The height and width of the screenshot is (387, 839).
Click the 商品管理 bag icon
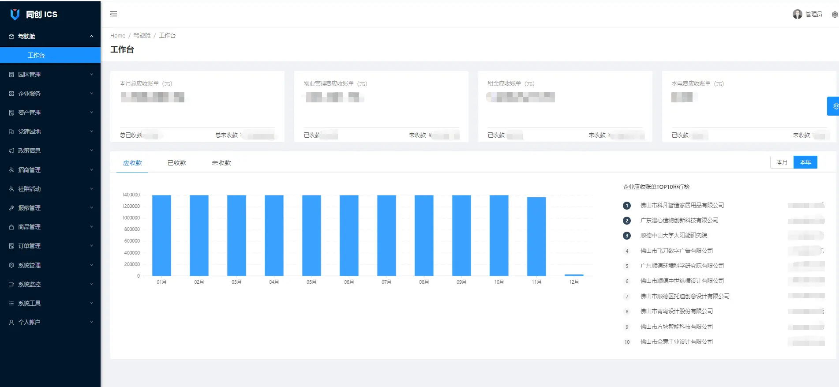point(11,227)
